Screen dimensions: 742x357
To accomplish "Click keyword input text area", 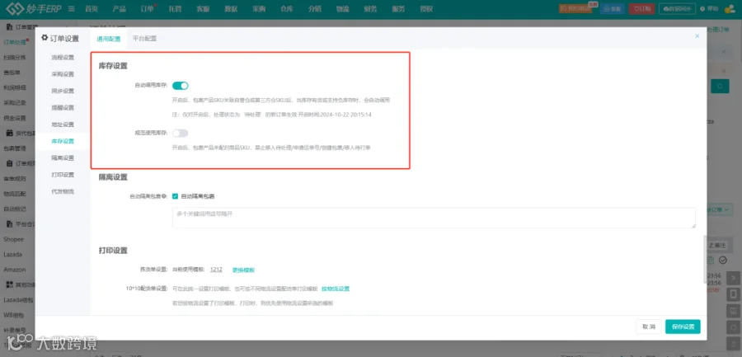I will [434, 218].
